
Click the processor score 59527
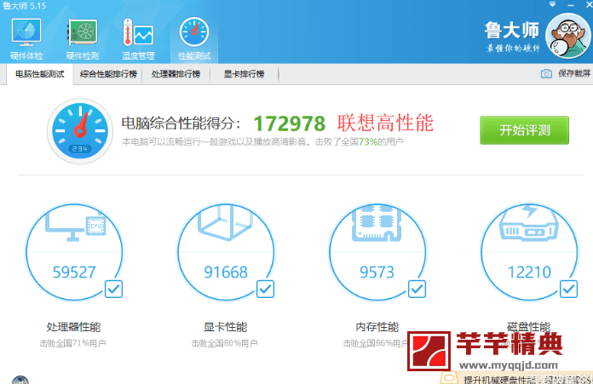pyautogui.click(x=74, y=272)
